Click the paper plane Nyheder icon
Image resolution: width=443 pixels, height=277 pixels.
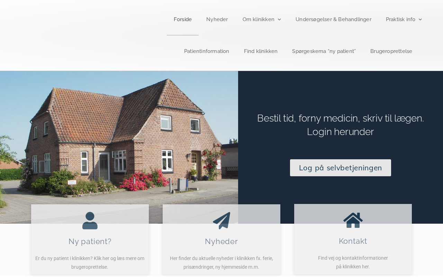tap(221, 221)
